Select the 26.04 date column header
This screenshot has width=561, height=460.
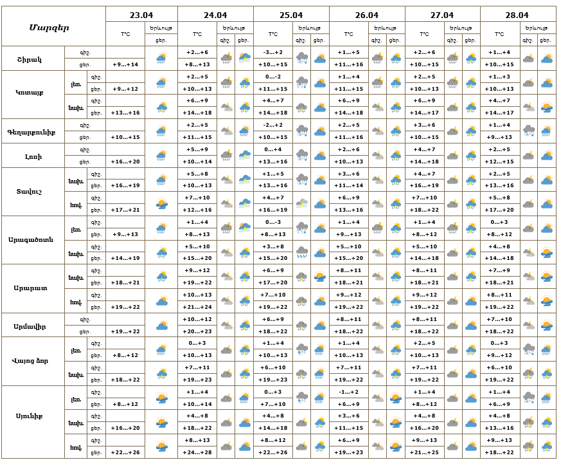(x=366, y=15)
